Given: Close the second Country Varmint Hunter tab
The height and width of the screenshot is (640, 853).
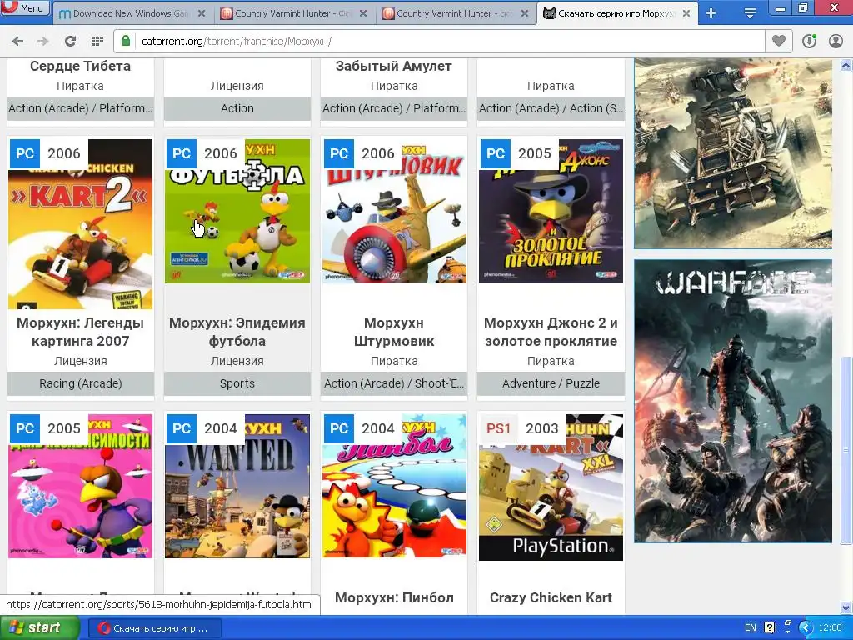Looking at the screenshot, I should pyautogui.click(x=525, y=13).
